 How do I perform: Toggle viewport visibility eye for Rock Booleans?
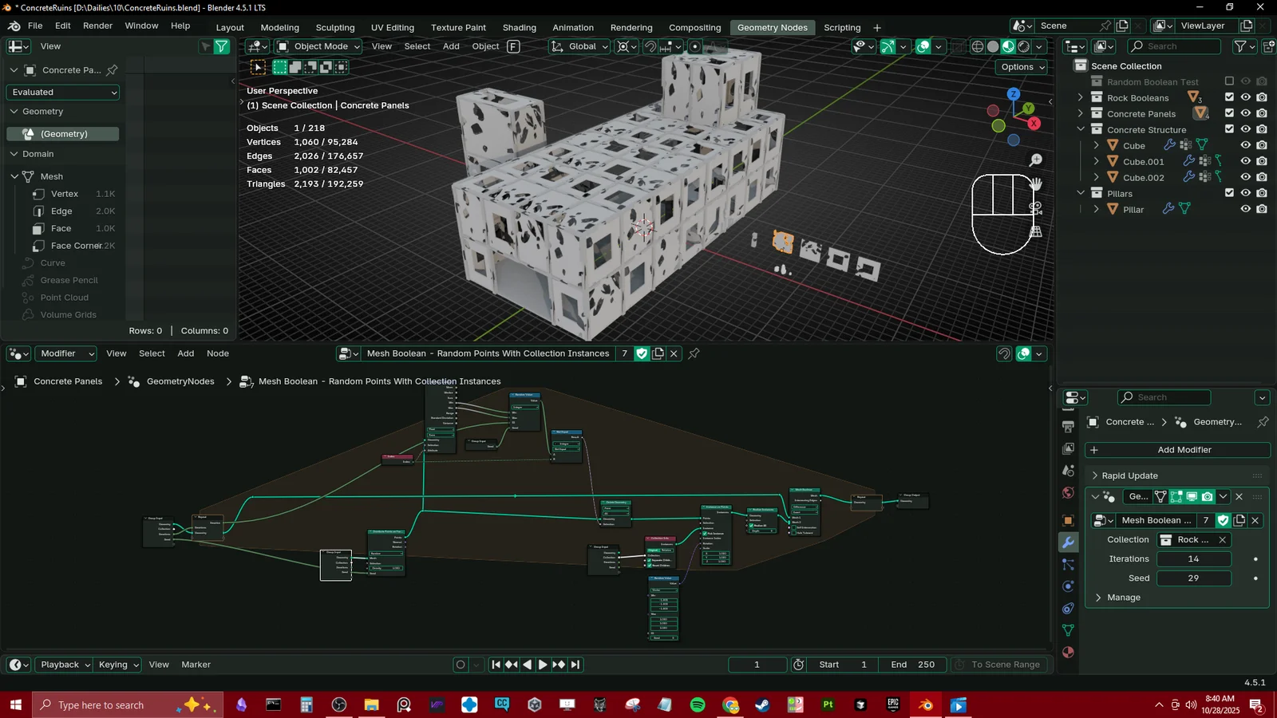(1245, 97)
